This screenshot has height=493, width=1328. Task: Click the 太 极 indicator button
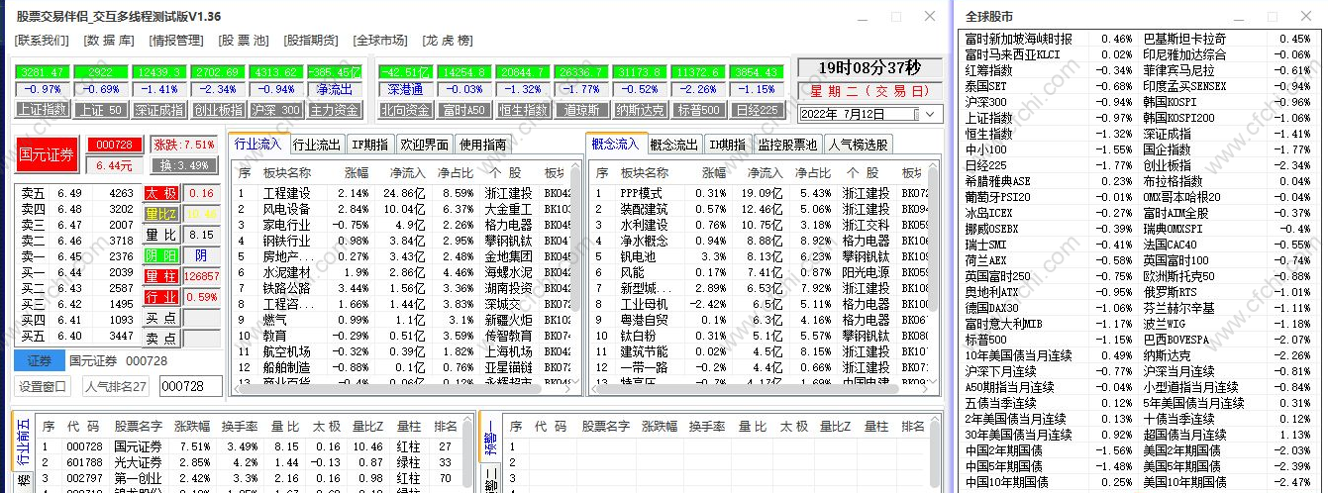[x=161, y=193]
